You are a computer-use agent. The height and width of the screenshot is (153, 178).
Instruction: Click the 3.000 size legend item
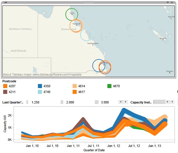click(x=97, y=102)
